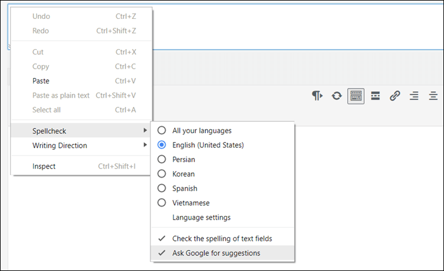
Task: Choose Paste from the context menu
Action: coord(41,81)
